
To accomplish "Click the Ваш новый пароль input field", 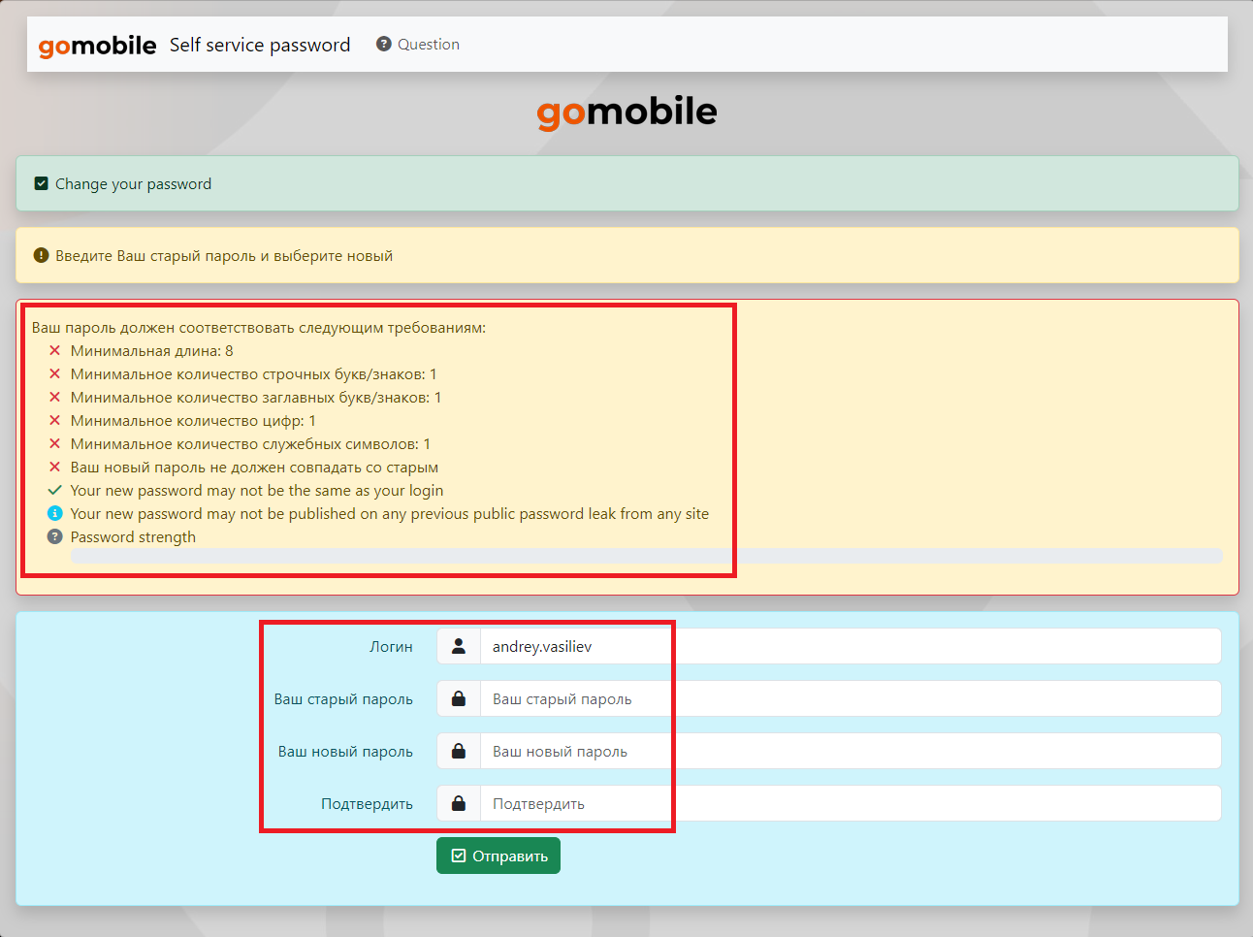I will (850, 751).
